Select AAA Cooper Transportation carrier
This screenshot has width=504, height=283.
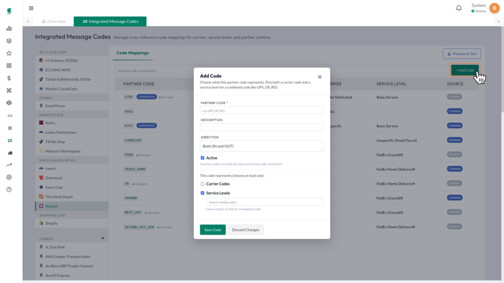point(72,256)
